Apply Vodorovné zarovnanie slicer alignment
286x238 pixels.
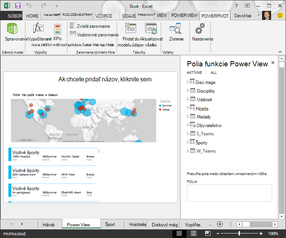(x=94, y=34)
